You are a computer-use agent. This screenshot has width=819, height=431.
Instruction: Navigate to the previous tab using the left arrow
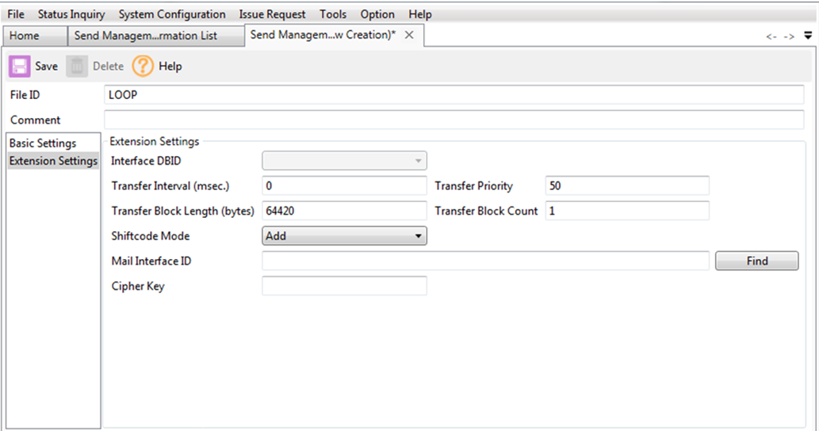click(x=771, y=36)
